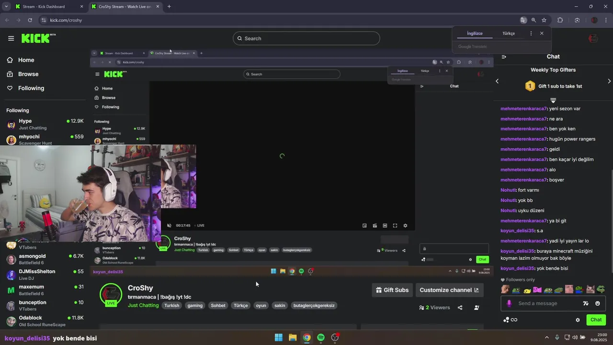Click the Customize channel button
Screen dimensions: 613x345
(x=449, y=290)
